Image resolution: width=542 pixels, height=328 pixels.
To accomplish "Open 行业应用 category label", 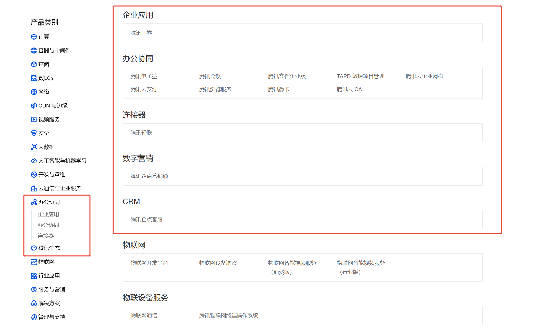I will pos(49,276).
